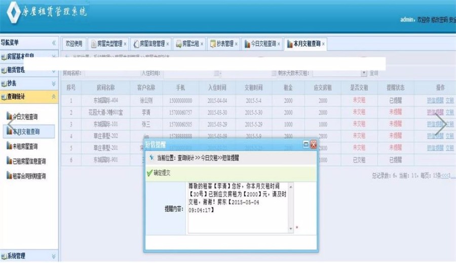
Task: Click room cell 花园大道-3幢601室
Action: pyautogui.click(x=105, y=112)
